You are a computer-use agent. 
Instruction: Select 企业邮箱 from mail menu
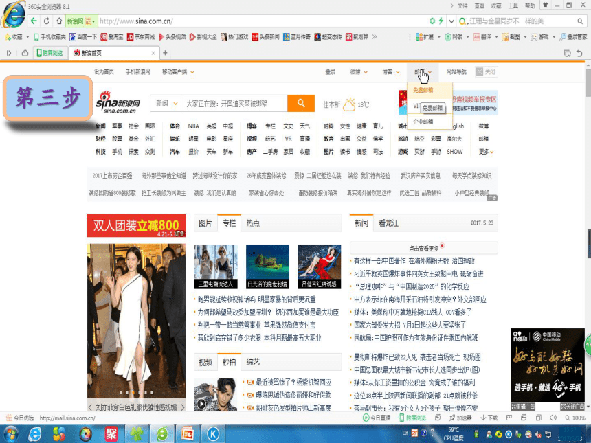click(423, 122)
